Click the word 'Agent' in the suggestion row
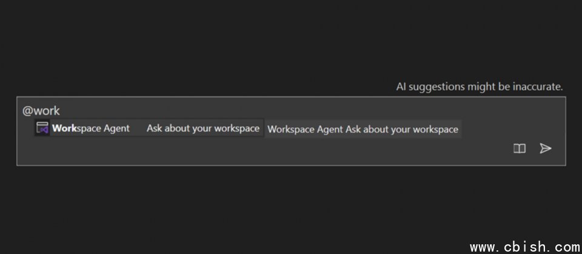 (116, 128)
